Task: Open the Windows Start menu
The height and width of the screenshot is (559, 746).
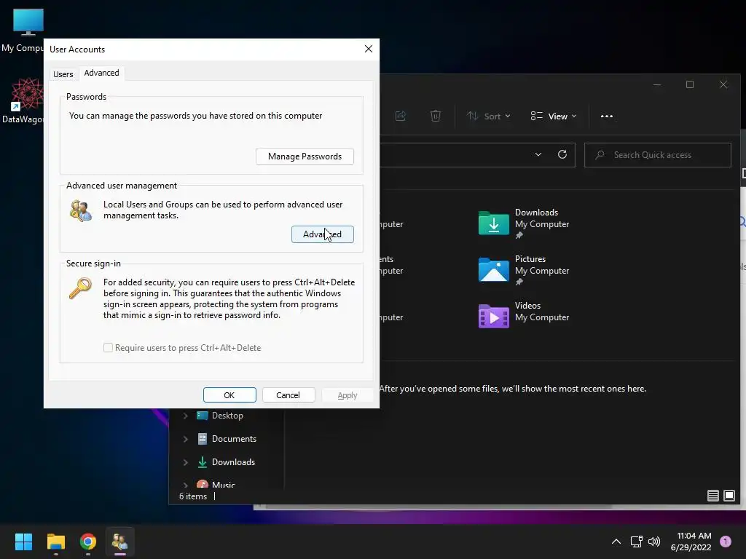Action: (x=23, y=542)
